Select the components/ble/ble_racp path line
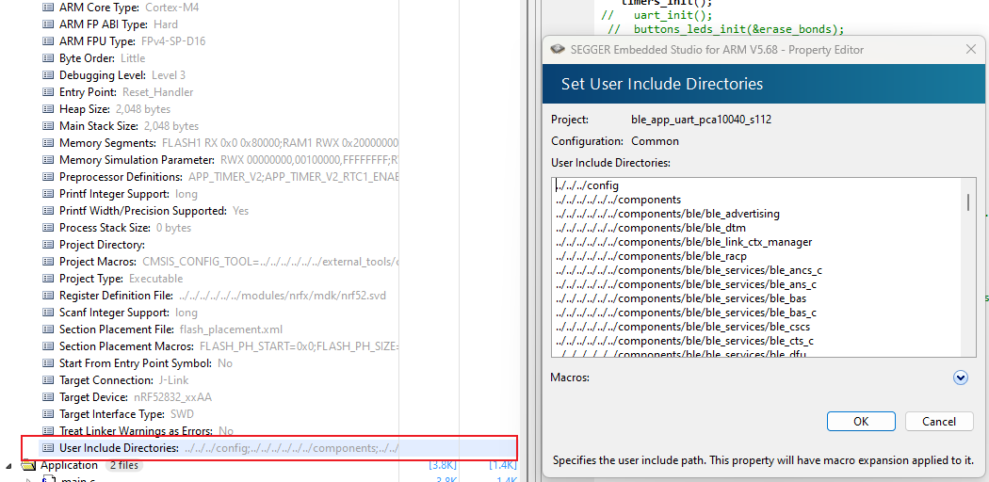989x482 pixels. 652,256
